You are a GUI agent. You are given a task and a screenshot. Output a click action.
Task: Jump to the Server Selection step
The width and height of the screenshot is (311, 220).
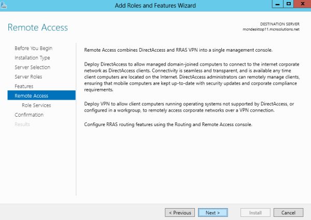[32, 67]
